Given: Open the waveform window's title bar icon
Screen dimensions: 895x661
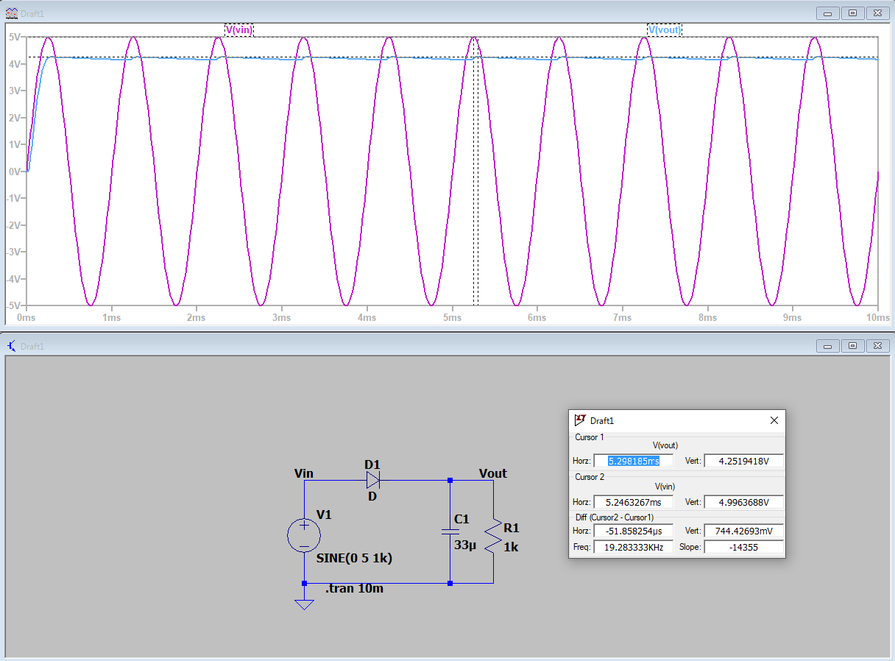Looking at the screenshot, I should pos(12,13).
